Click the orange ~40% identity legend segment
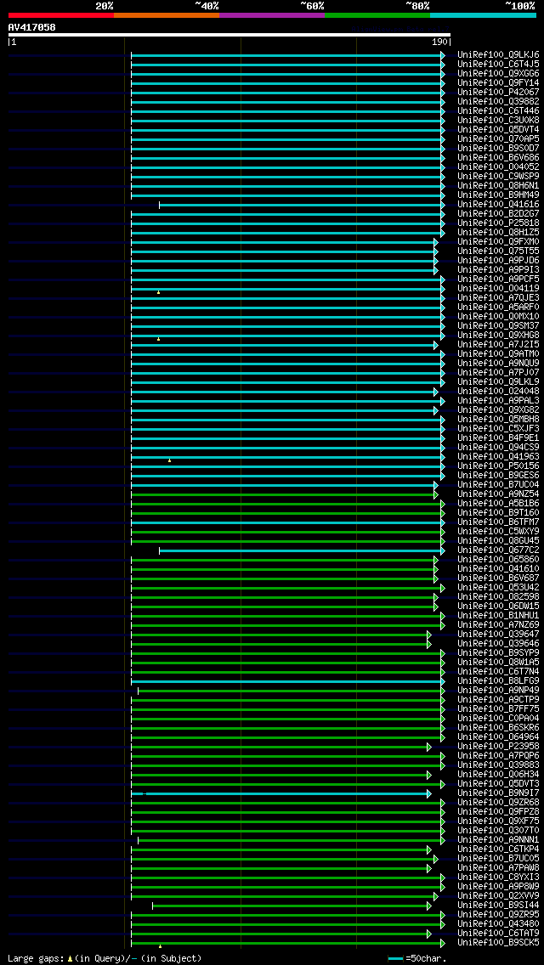Screen dimensions: 544x965 167,14
